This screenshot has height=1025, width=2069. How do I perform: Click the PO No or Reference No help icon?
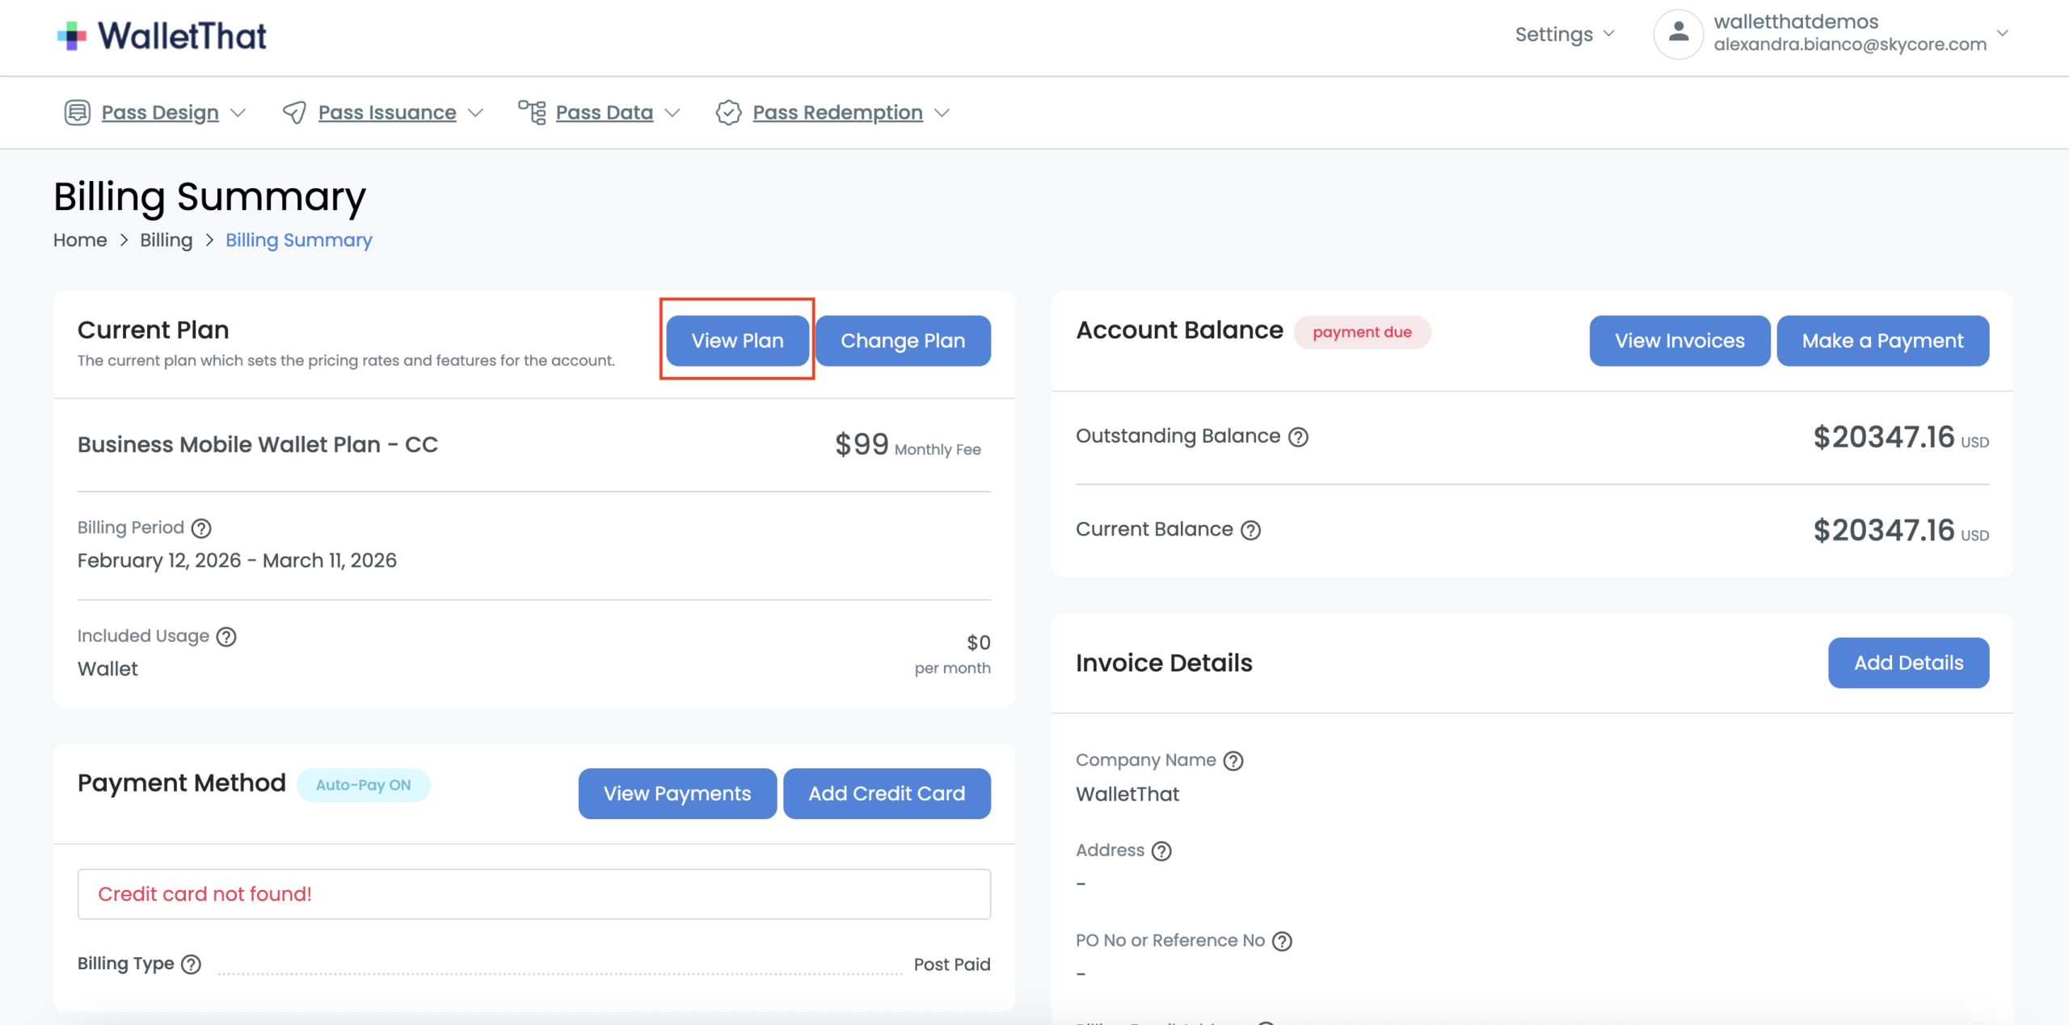tap(1282, 941)
